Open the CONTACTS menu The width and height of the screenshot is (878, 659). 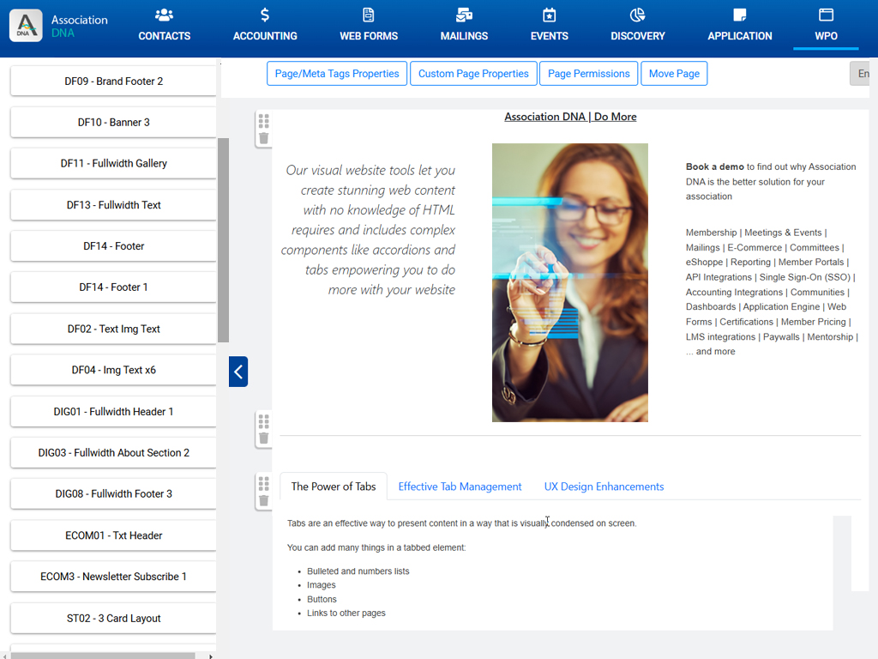[164, 36]
